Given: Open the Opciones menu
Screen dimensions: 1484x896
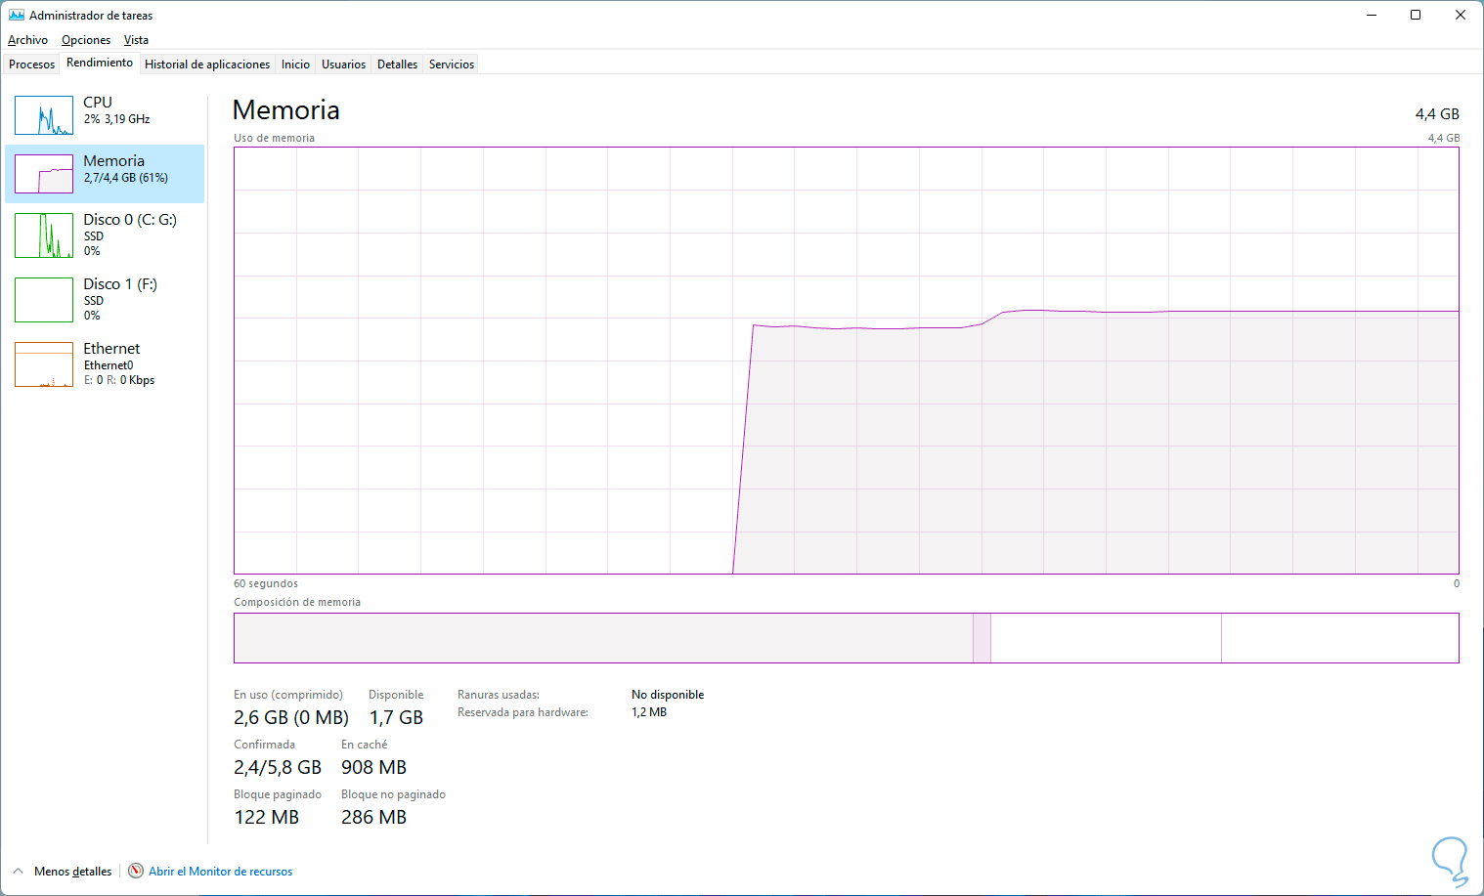Looking at the screenshot, I should point(86,40).
